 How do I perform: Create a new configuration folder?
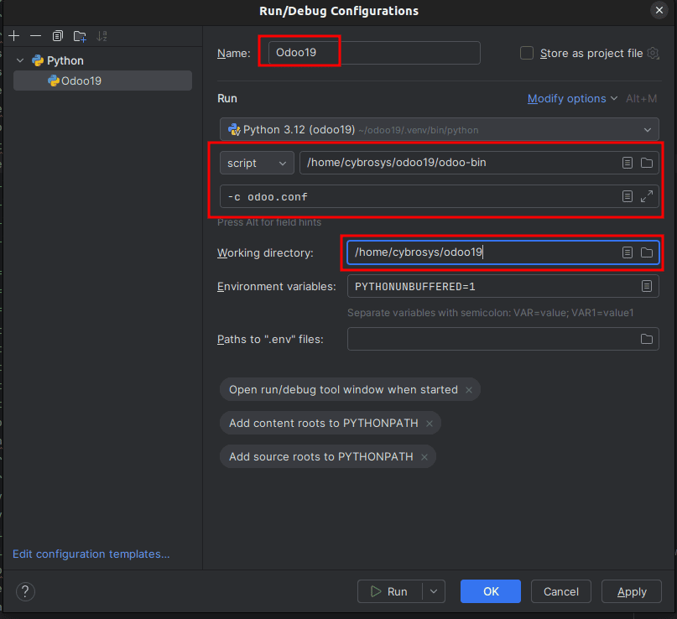pos(80,36)
